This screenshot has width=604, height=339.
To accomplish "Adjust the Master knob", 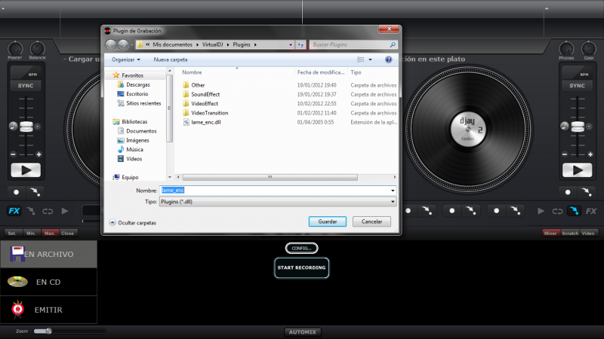I will [x=15, y=48].
